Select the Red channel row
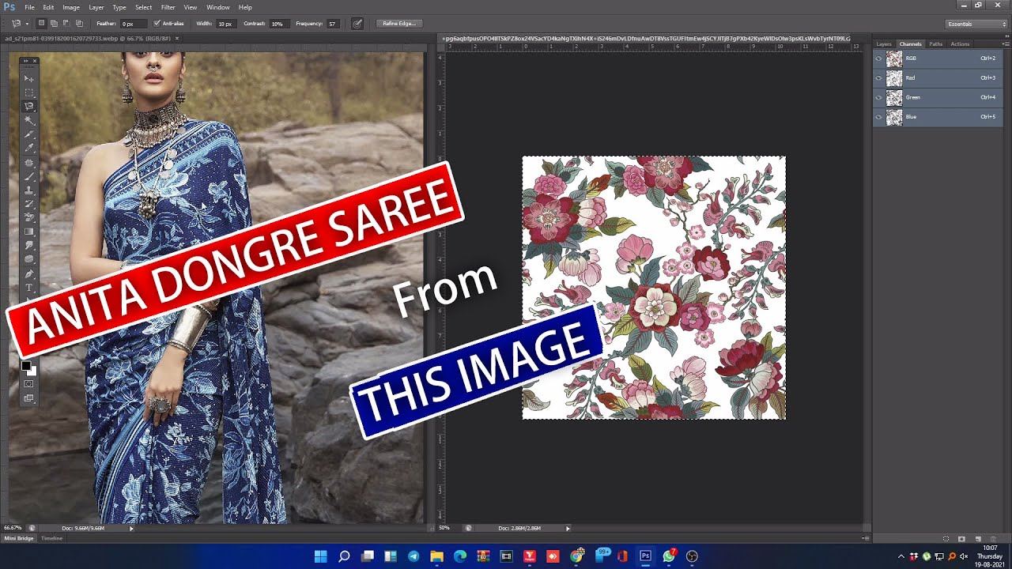 938,78
